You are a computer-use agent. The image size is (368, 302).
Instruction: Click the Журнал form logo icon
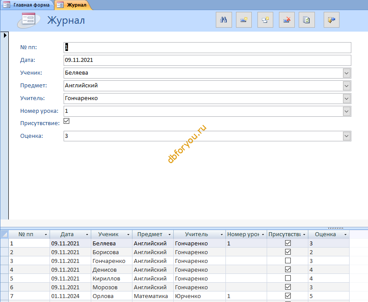click(29, 21)
